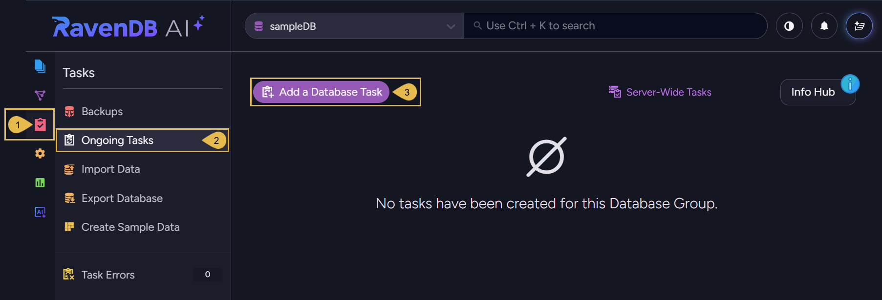Select the Tasks clipboard sidebar icon

[40, 124]
